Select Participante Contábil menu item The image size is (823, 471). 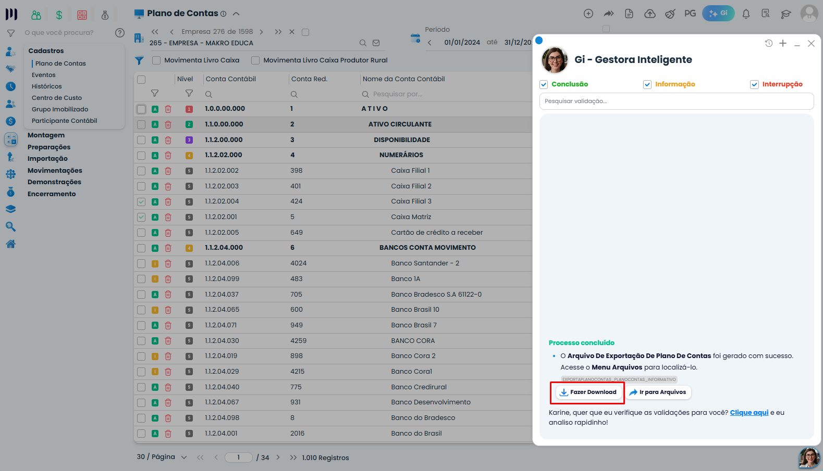coord(65,121)
